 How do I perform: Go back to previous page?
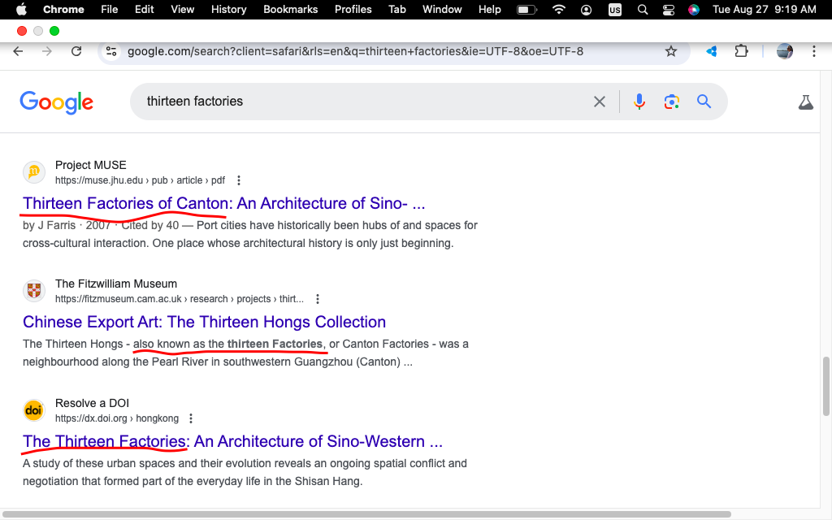coord(18,51)
